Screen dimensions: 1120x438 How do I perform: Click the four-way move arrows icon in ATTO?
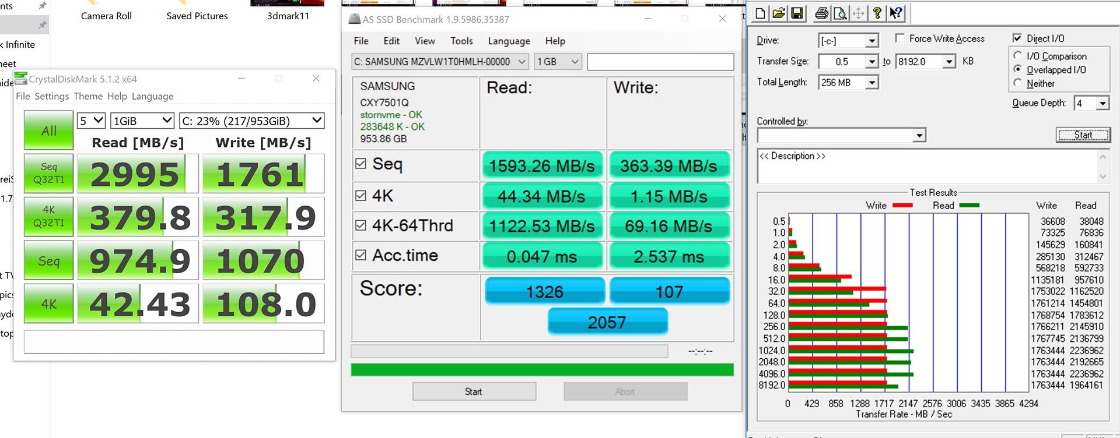[858, 13]
